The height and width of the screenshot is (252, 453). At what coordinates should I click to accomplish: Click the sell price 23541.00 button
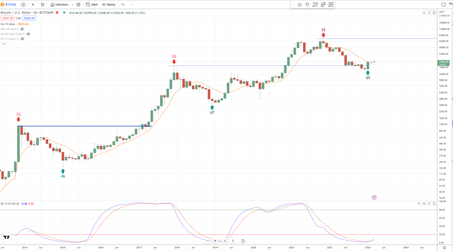click(x=7, y=18)
